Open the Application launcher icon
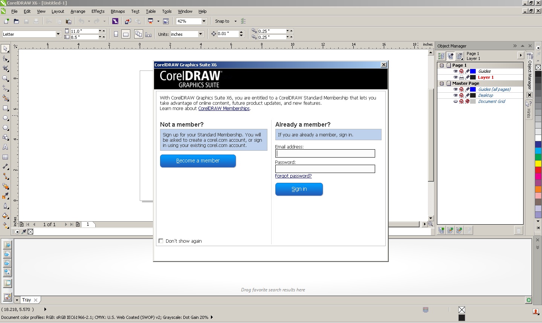The width and height of the screenshot is (542, 323). [150, 21]
